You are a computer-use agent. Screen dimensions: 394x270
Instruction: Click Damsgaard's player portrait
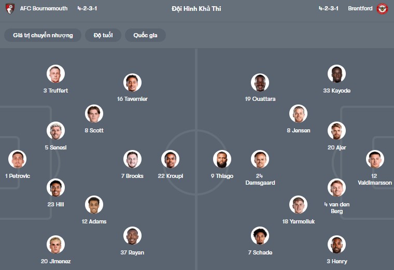point(260,159)
